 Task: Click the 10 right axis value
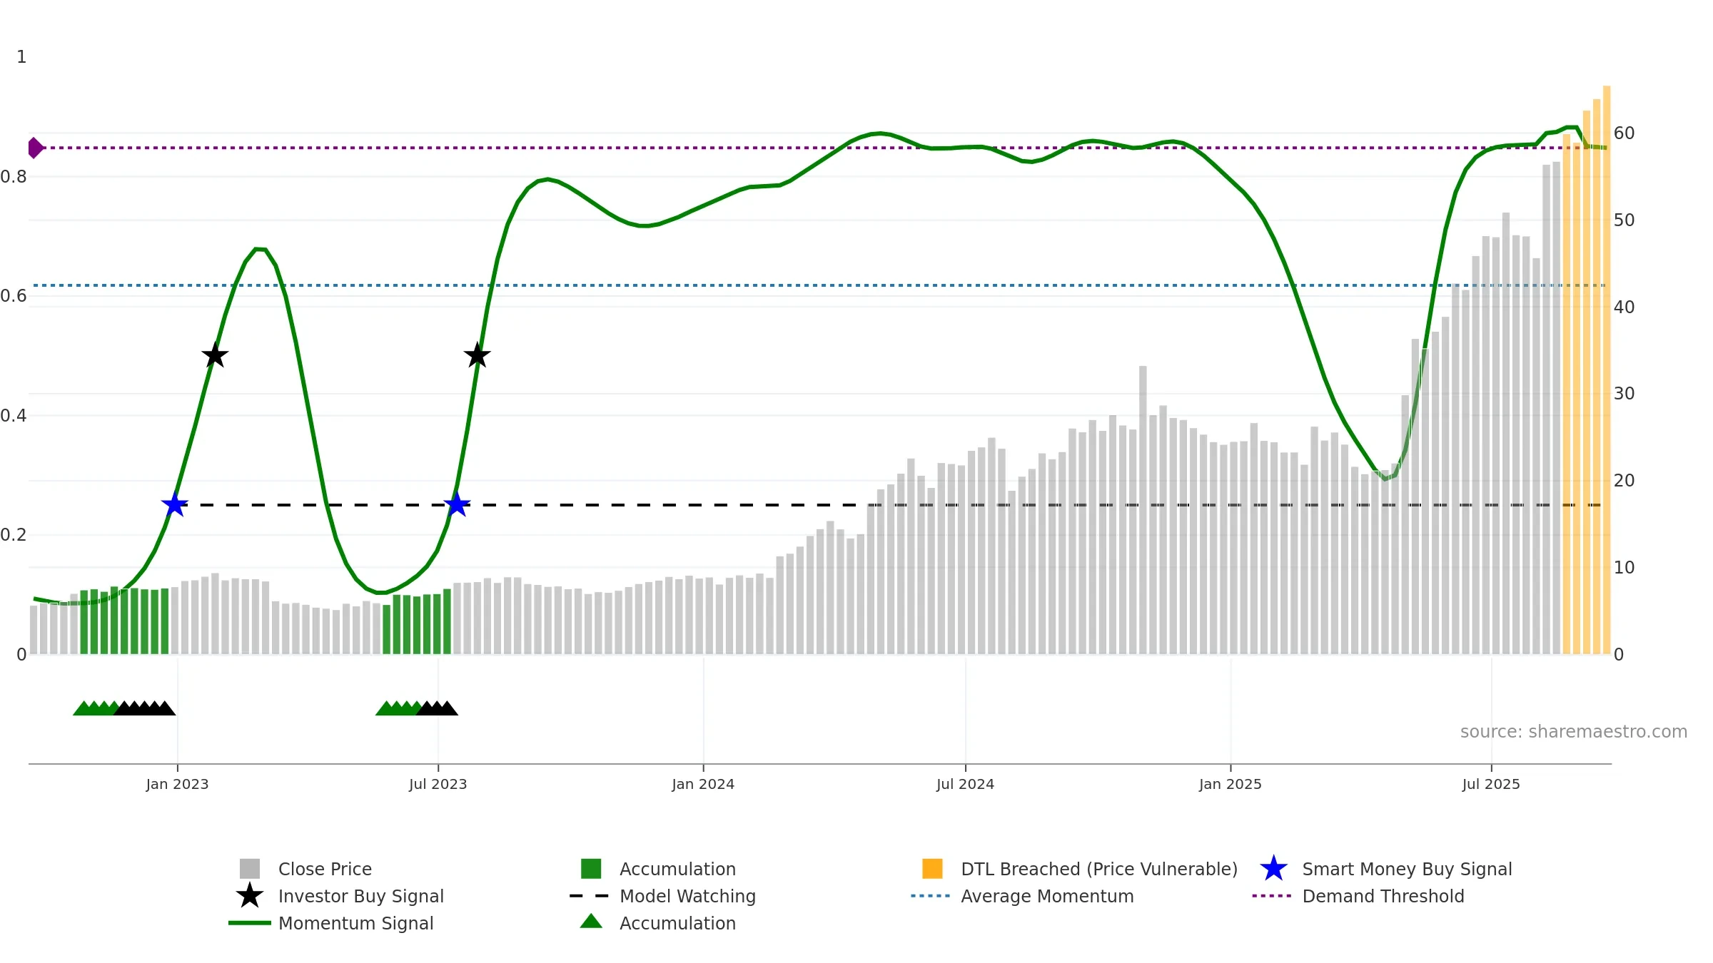tap(1624, 568)
